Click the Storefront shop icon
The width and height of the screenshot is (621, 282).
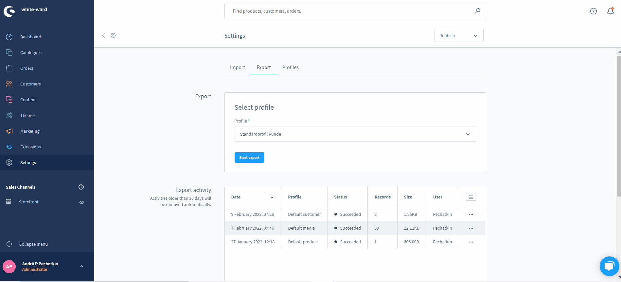point(9,202)
